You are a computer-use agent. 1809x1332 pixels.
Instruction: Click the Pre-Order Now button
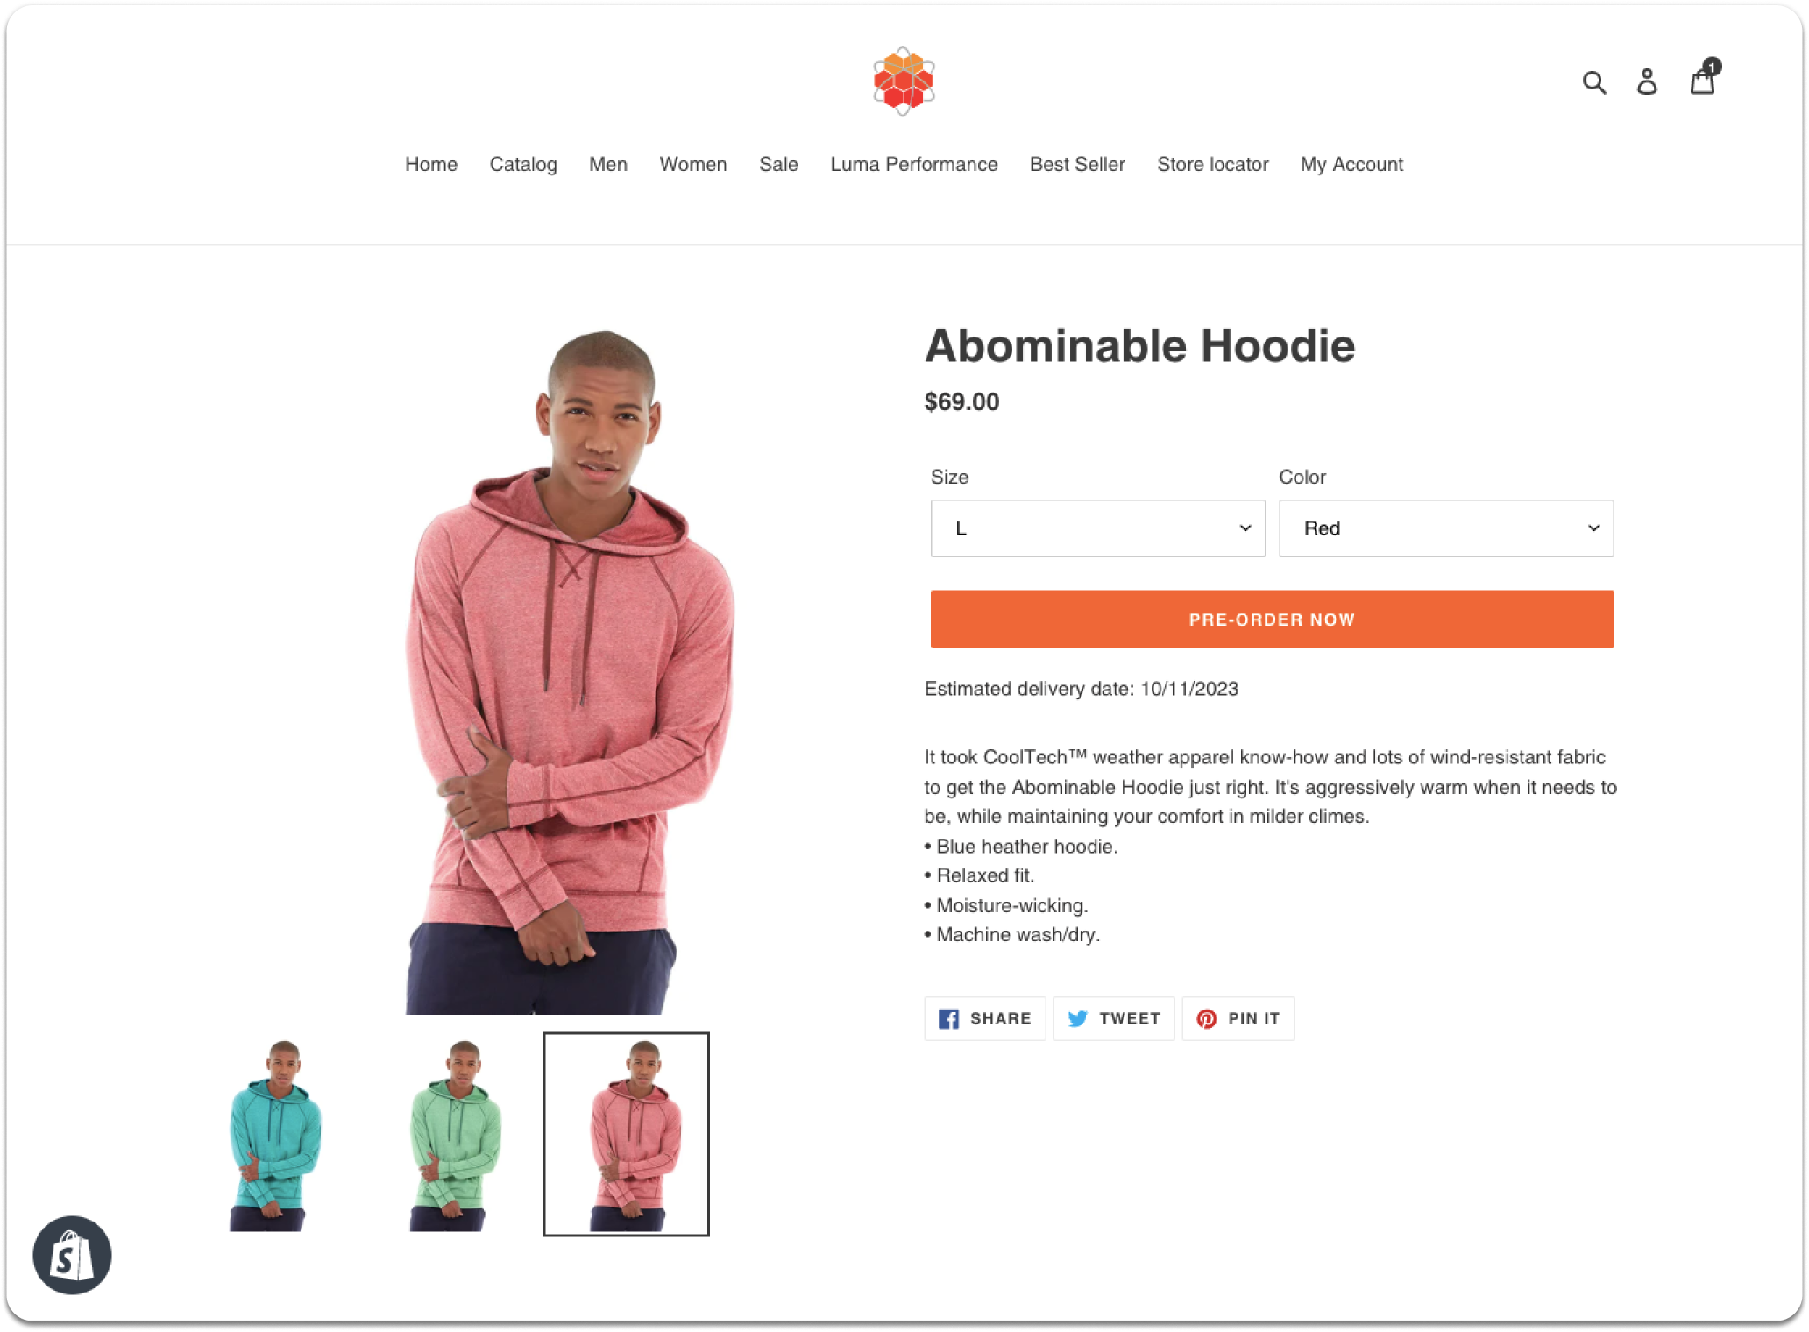(1272, 620)
